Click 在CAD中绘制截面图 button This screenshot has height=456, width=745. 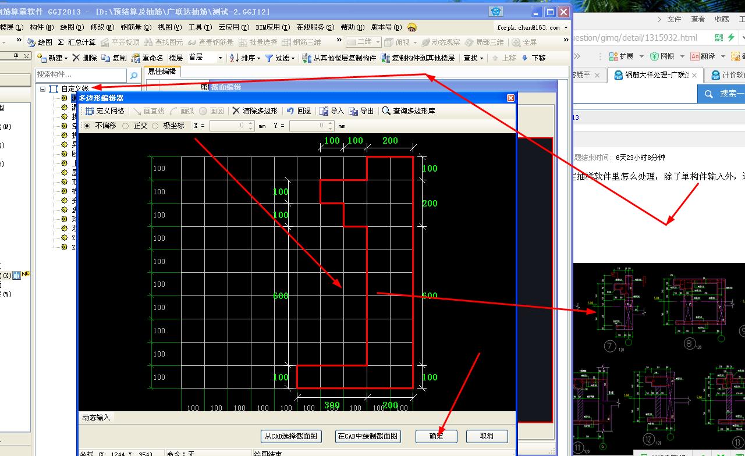367,436
